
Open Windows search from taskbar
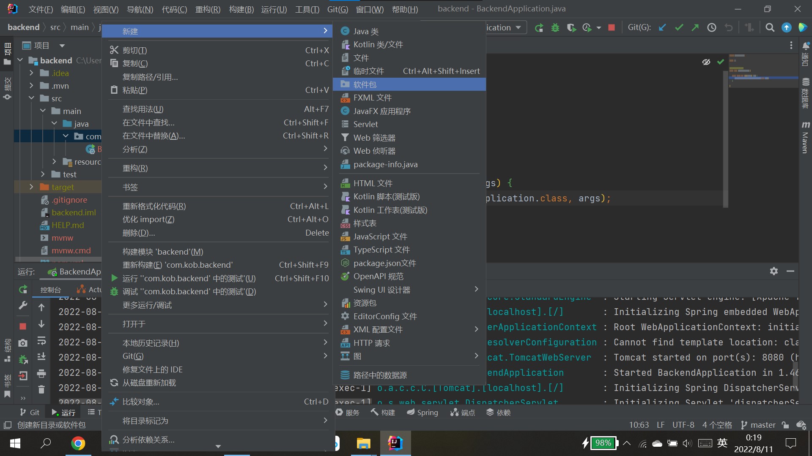(46, 443)
